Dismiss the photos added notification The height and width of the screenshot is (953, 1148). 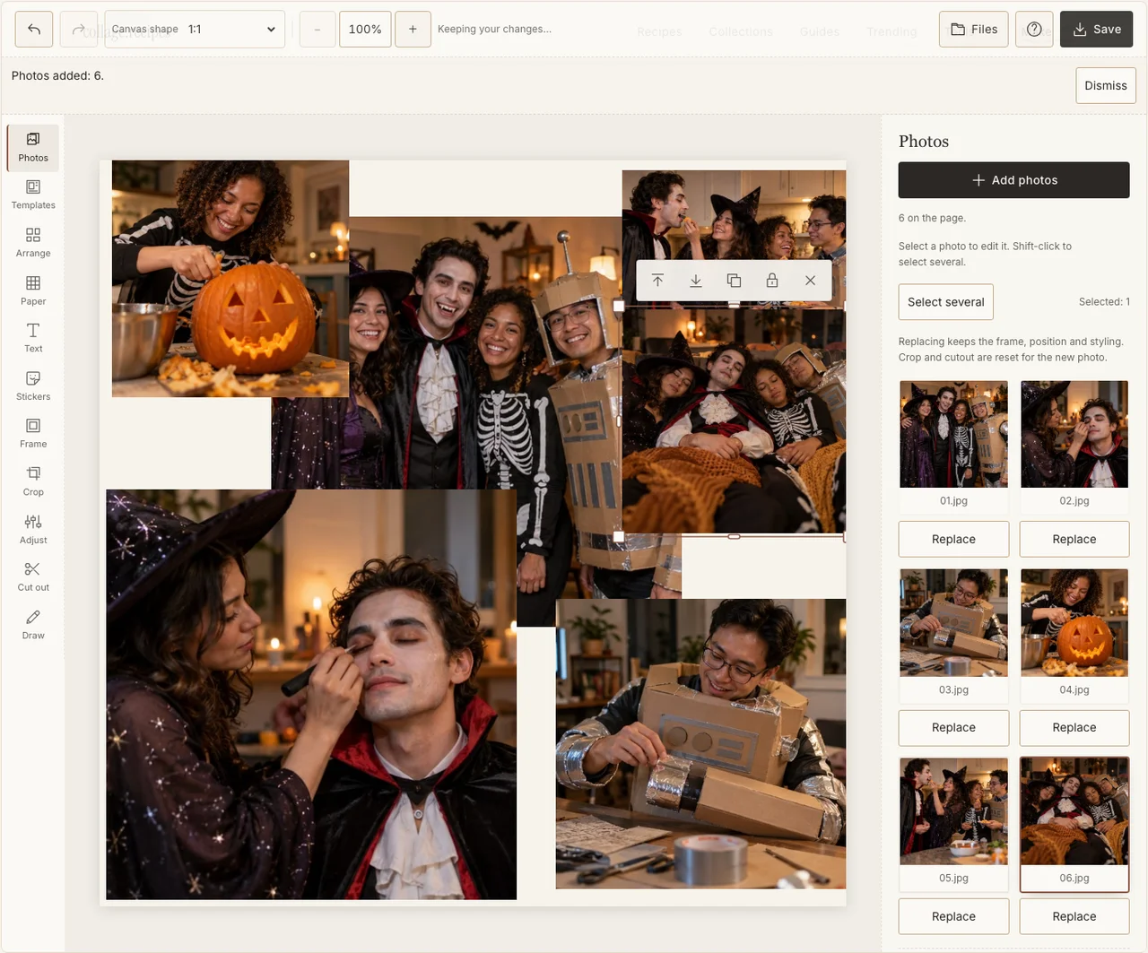[1106, 86]
